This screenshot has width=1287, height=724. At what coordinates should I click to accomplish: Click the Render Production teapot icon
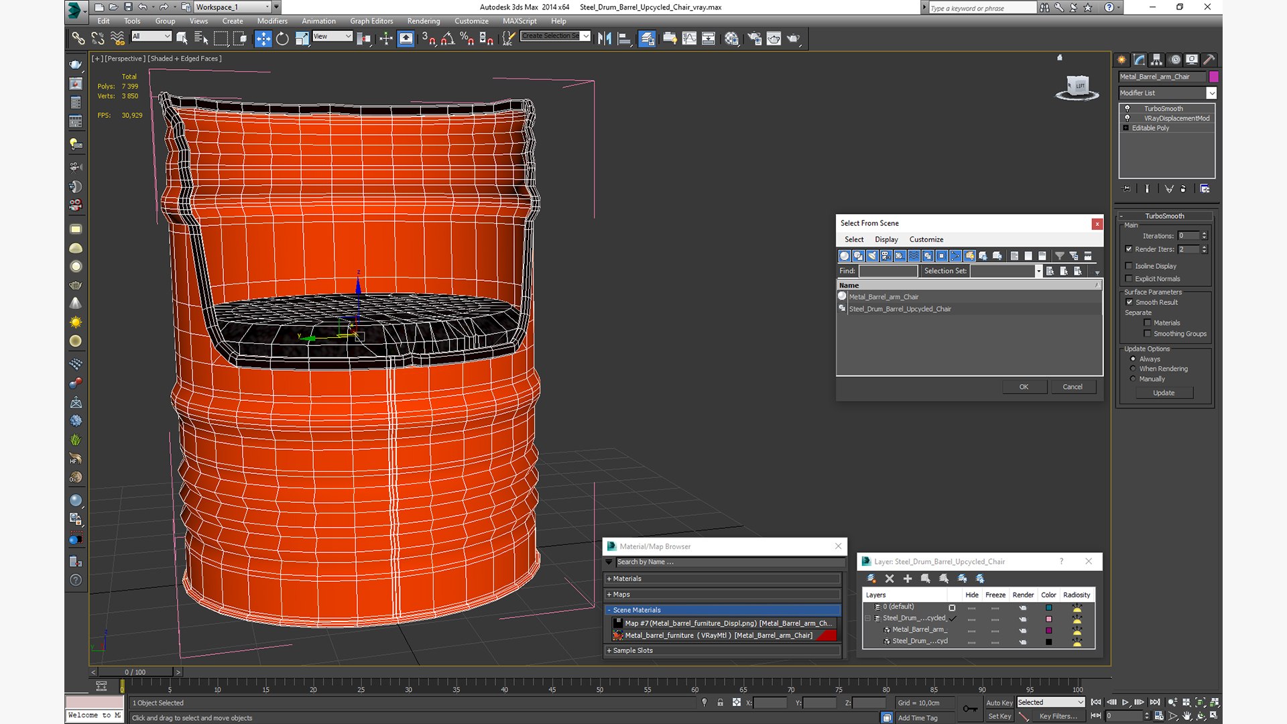pos(793,38)
